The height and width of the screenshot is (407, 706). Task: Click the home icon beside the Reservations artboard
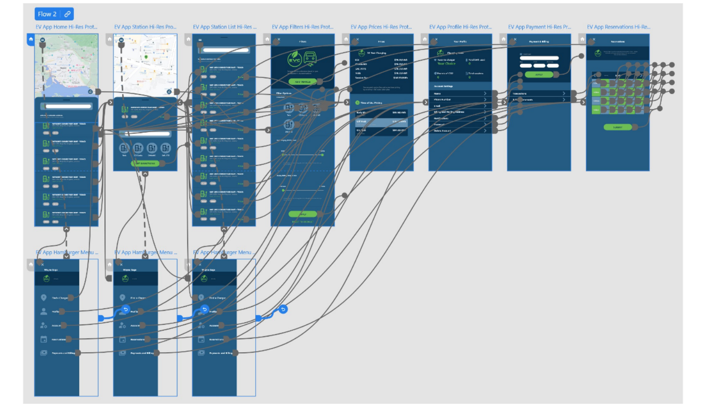[582, 39]
